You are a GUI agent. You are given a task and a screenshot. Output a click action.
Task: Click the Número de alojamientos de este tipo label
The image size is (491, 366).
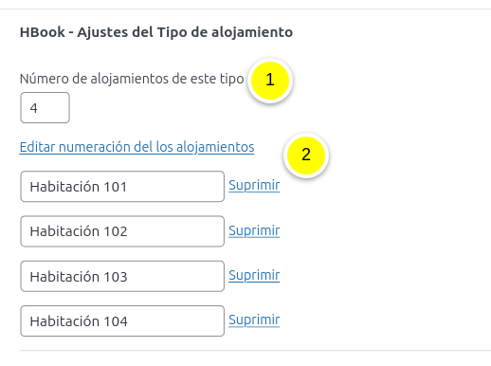click(132, 79)
